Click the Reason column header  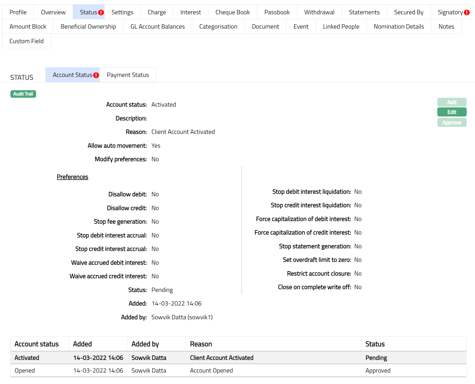201,344
